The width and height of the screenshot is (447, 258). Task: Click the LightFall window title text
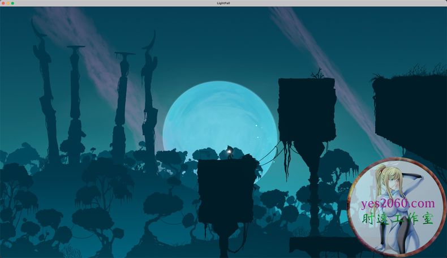coord(223,3)
